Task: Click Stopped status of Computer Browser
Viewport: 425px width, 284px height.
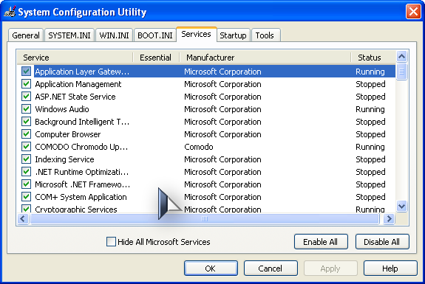Action: [370, 134]
